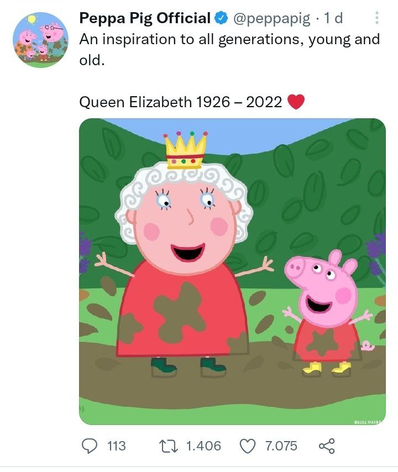Like the tweet with the heart outline icon

248,446
